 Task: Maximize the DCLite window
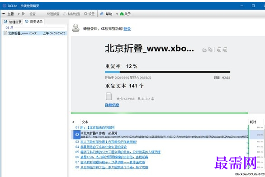click(253, 6)
